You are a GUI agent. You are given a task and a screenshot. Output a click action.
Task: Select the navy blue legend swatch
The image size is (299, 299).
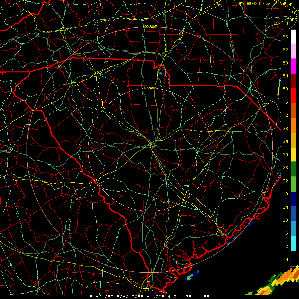[x=293, y=199]
